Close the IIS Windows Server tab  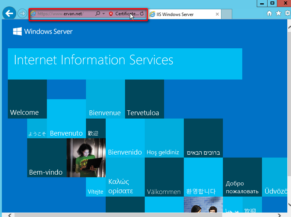point(217,14)
